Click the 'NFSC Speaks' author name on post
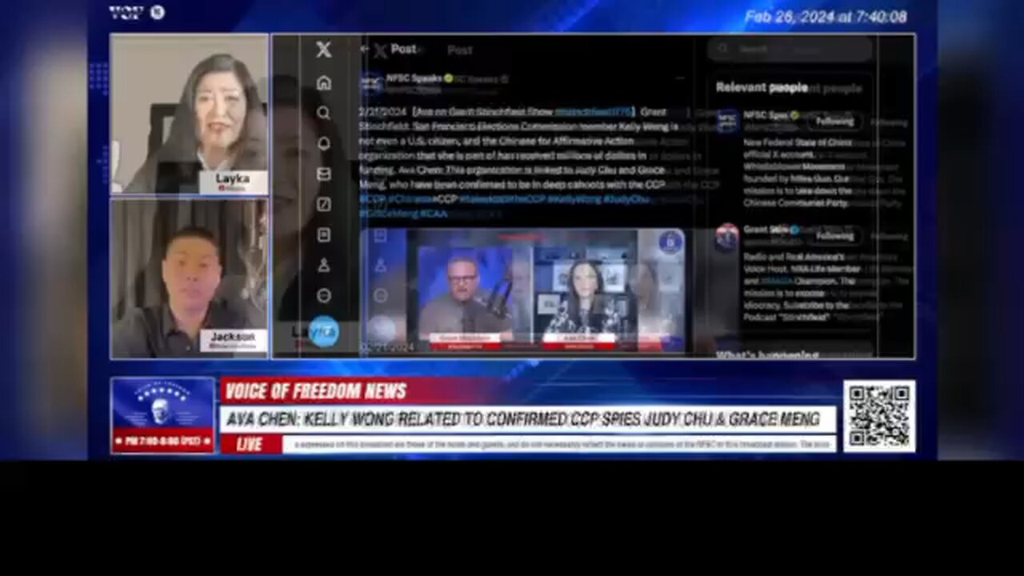 pos(414,78)
